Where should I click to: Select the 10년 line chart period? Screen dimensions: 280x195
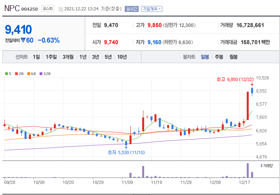click(122, 57)
